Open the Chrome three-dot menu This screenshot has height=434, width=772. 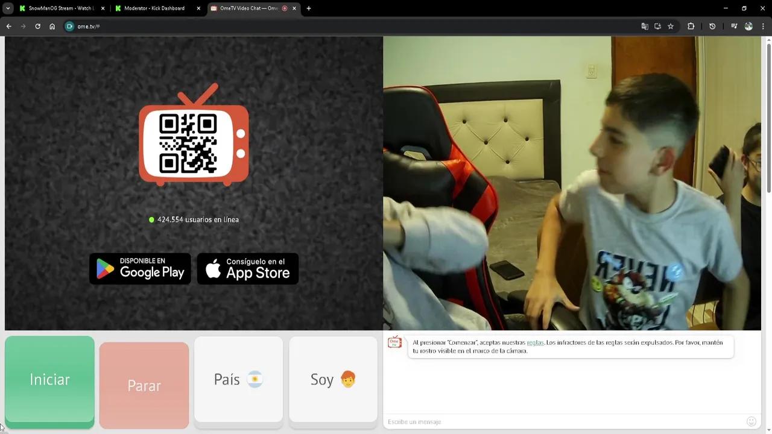(x=763, y=27)
